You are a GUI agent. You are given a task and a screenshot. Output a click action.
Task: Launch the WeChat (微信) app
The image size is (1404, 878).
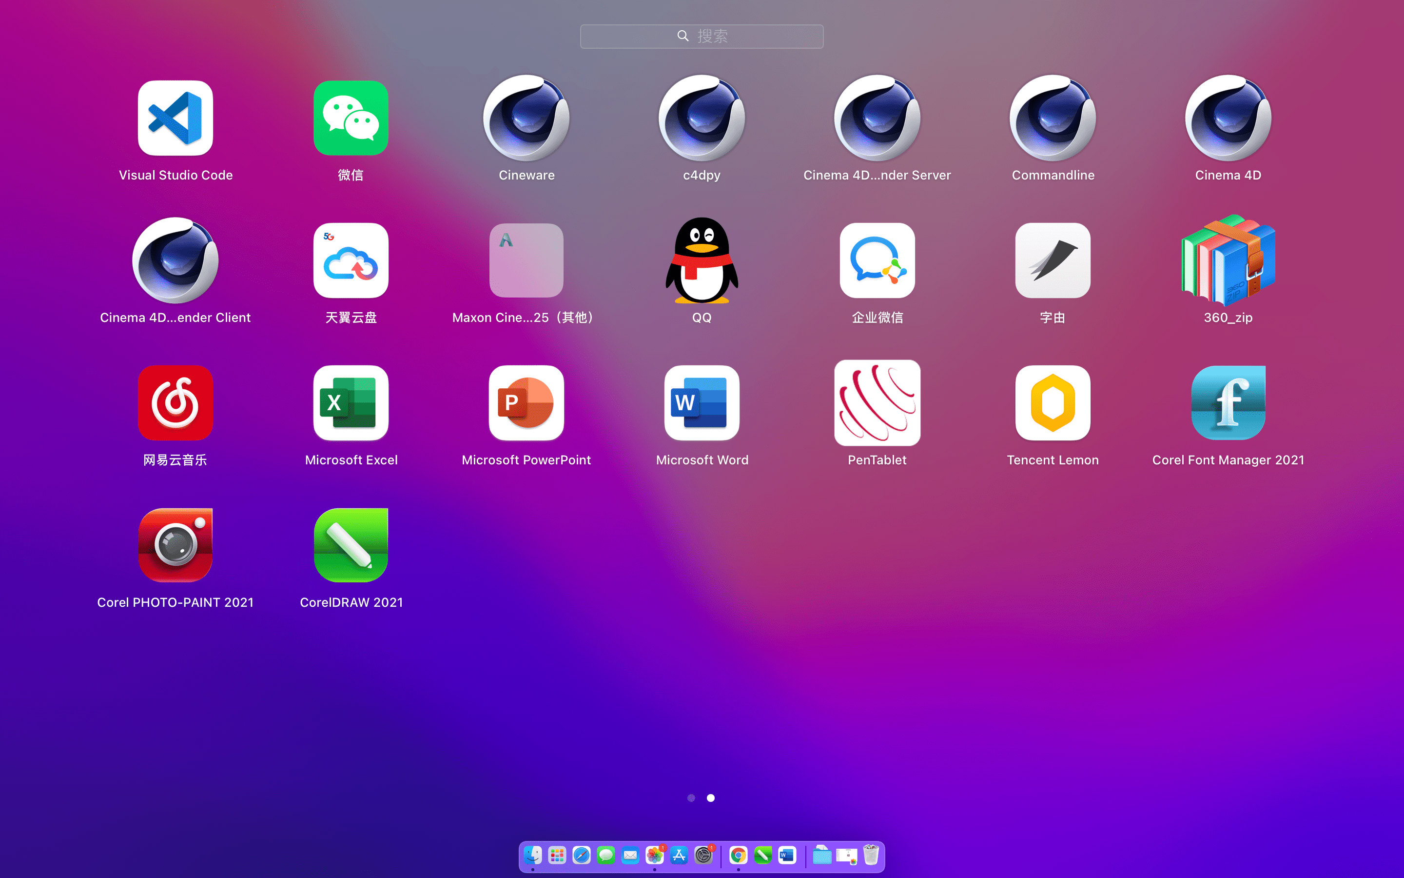coord(351,118)
